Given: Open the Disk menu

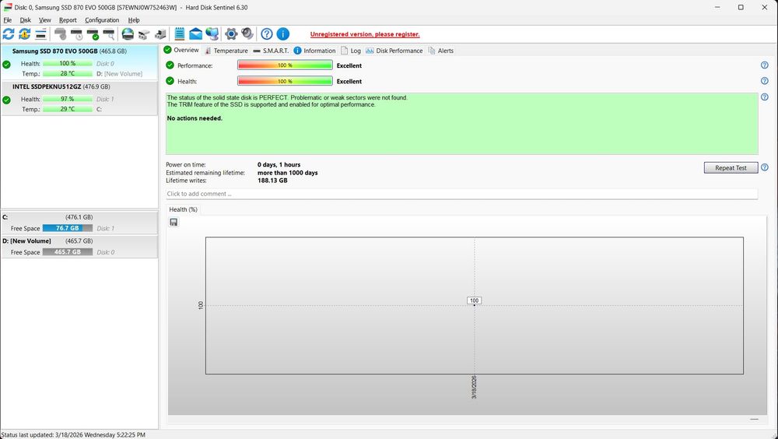Looking at the screenshot, I should [x=26, y=20].
